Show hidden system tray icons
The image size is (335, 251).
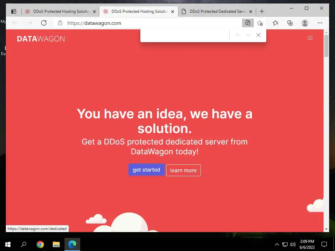(x=277, y=244)
